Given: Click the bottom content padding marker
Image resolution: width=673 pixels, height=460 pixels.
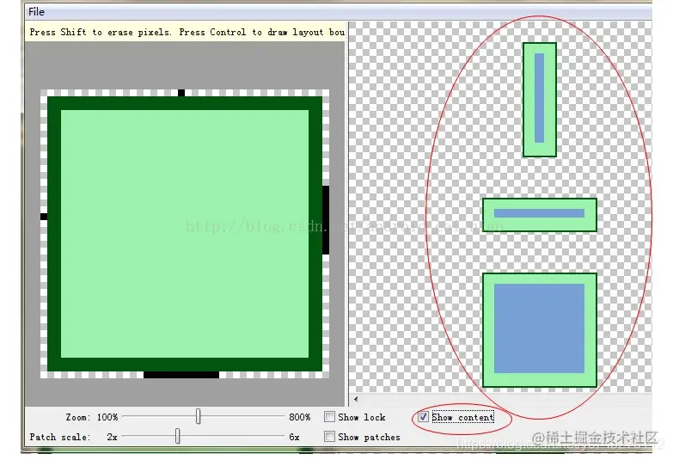Looking at the screenshot, I should [x=181, y=375].
